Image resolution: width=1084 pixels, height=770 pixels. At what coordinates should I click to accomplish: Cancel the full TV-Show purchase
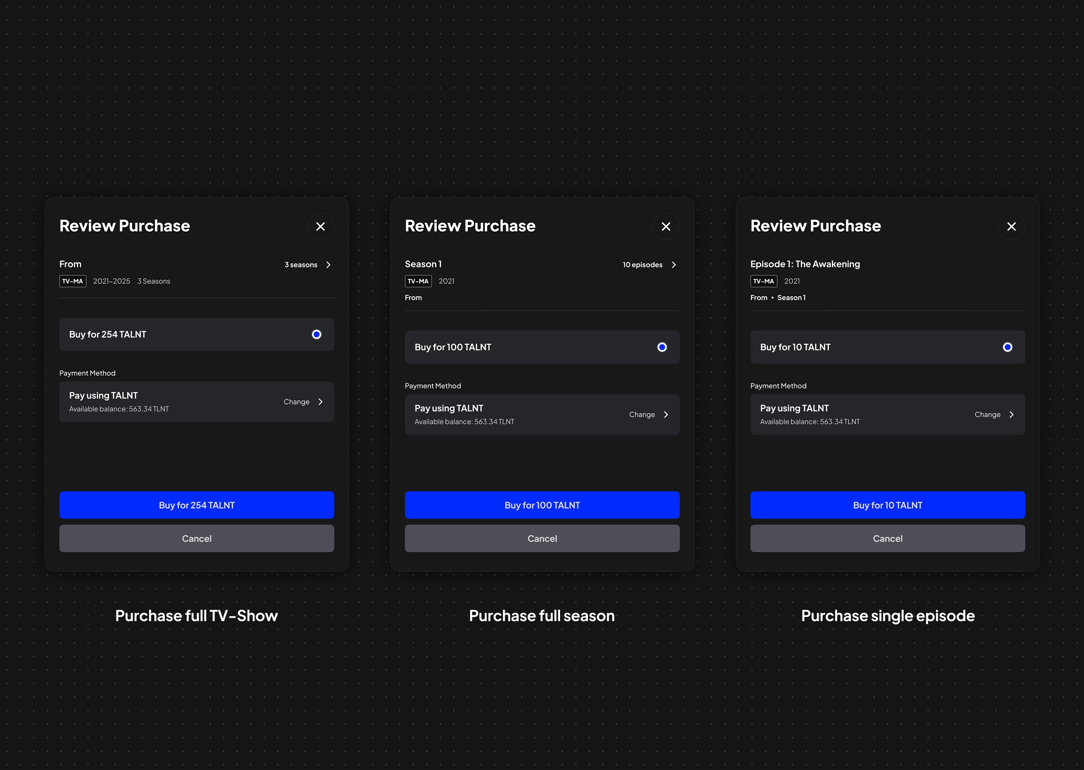[196, 538]
